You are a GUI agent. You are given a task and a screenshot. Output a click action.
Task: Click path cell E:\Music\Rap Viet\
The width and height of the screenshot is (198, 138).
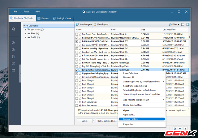tap(120, 66)
